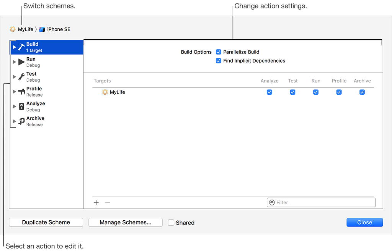Toggle Find Implicit Dependencies checkbox
The height and width of the screenshot is (252, 392).
click(x=219, y=61)
